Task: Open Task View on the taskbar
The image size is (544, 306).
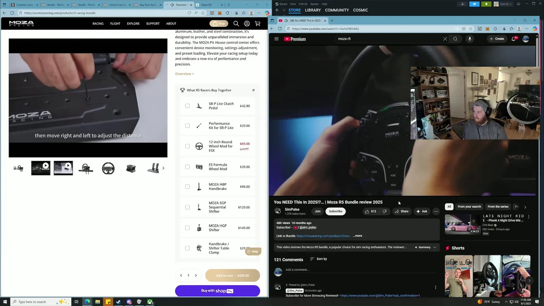Action: point(76,302)
